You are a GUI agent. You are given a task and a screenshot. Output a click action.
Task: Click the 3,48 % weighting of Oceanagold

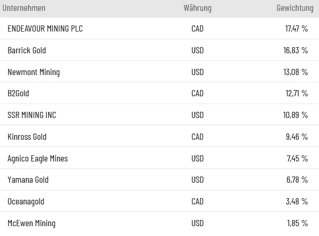click(297, 201)
